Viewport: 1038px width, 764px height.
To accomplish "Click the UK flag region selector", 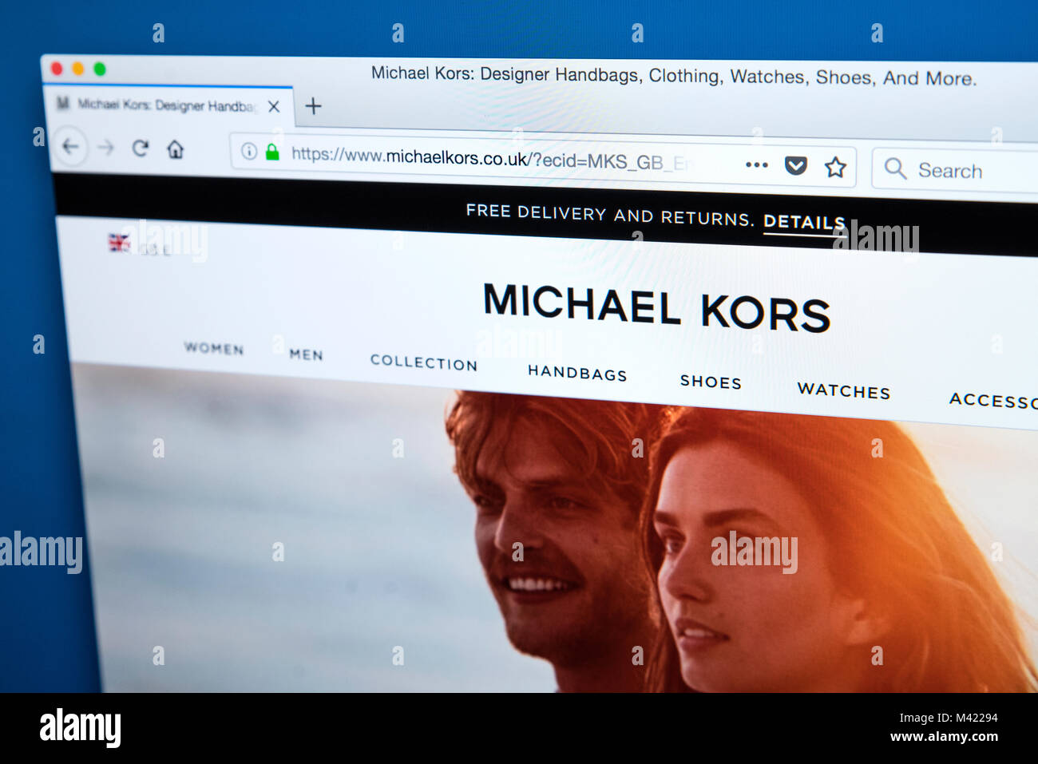I will coord(120,243).
